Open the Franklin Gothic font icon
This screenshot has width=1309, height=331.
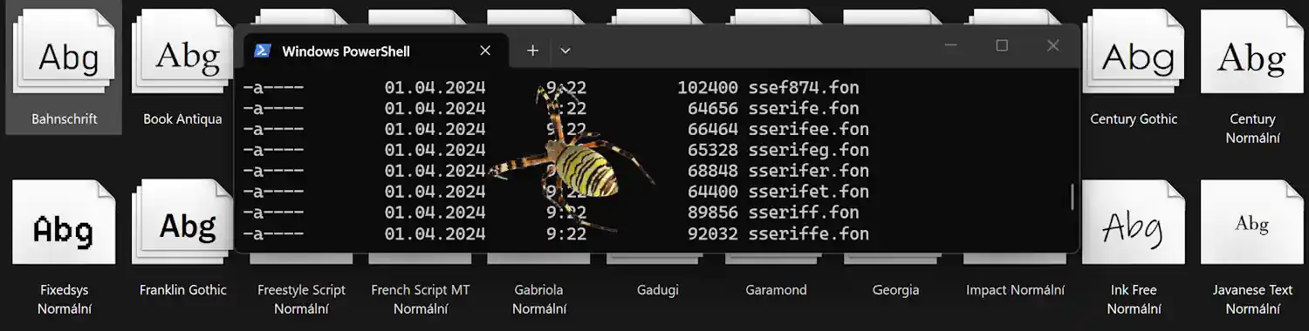point(183,222)
